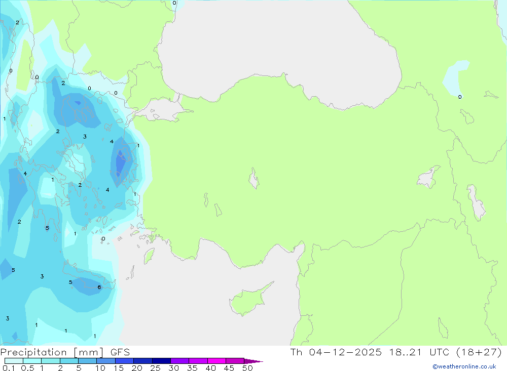507x371 pixels.
Task: Click Lake Van in eastern Turkey
Action: click(428, 177)
